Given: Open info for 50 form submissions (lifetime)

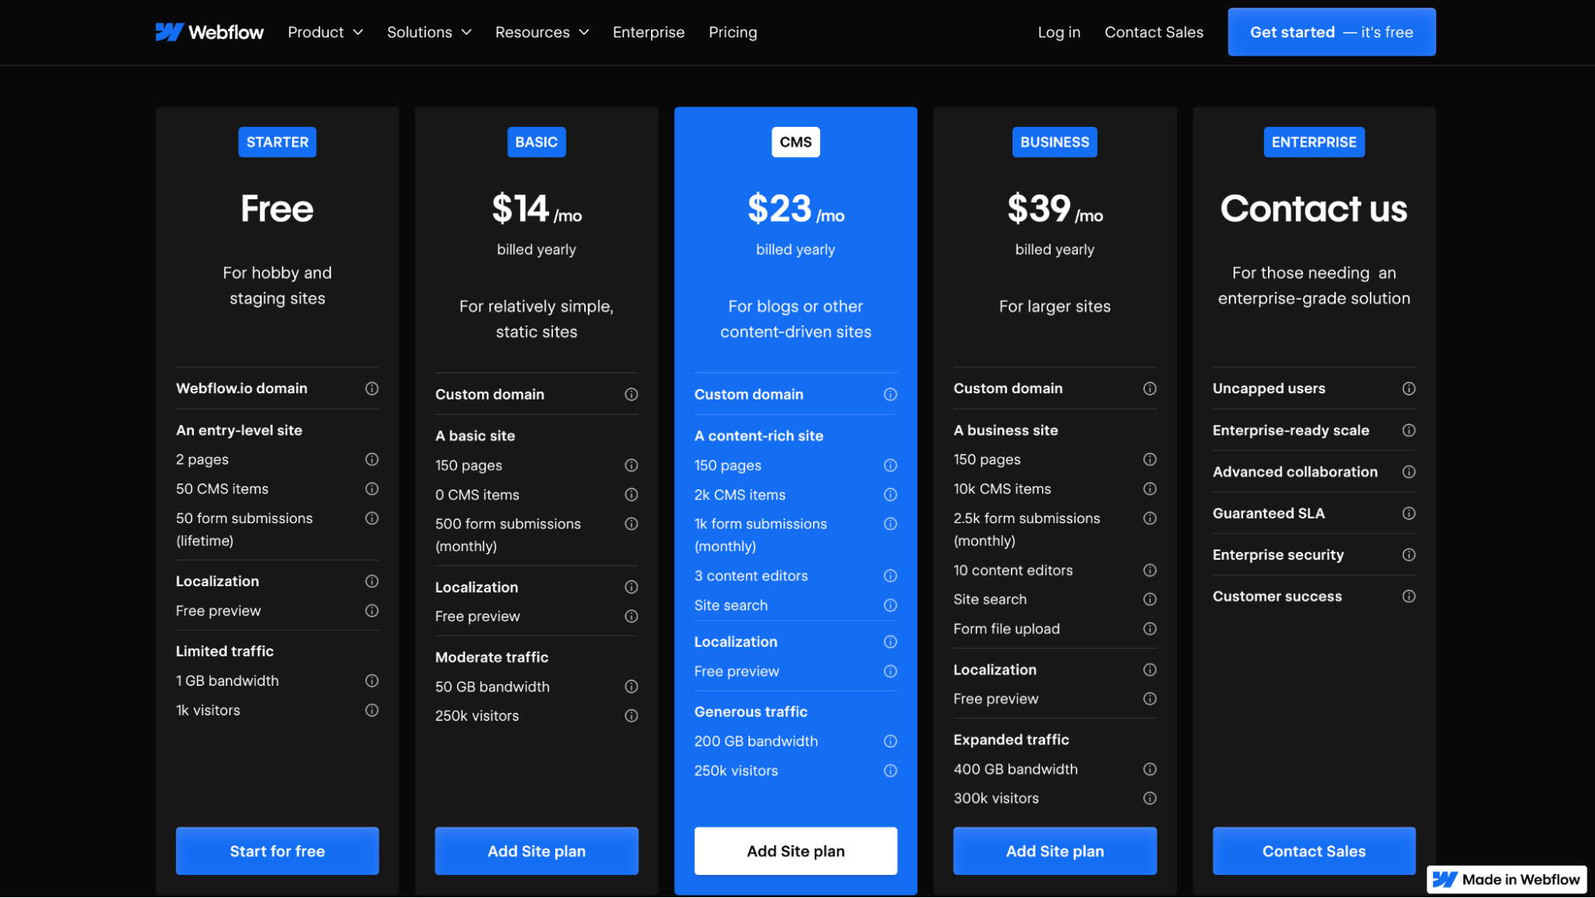Looking at the screenshot, I should coord(372,518).
